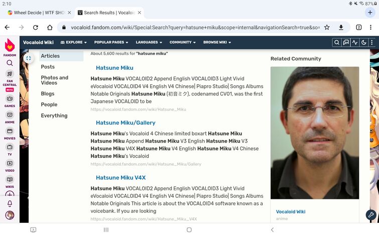Bookmark the page with the star icon
The image size is (379, 237).
[327, 27]
